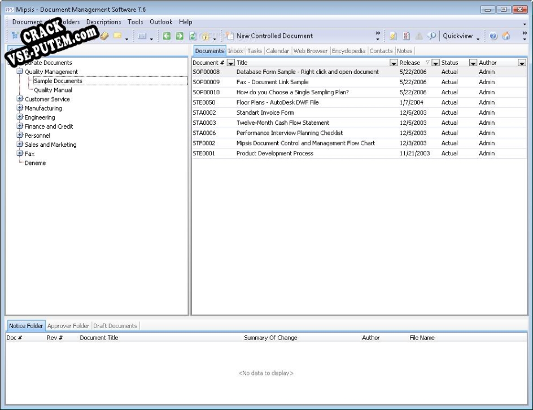Expand the Manufacturing folder
533x410 pixels.
tap(20, 108)
